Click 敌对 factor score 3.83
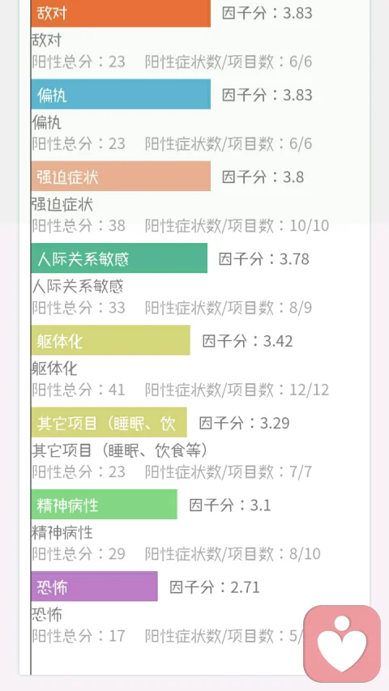This screenshot has width=389, height=691. point(267,13)
